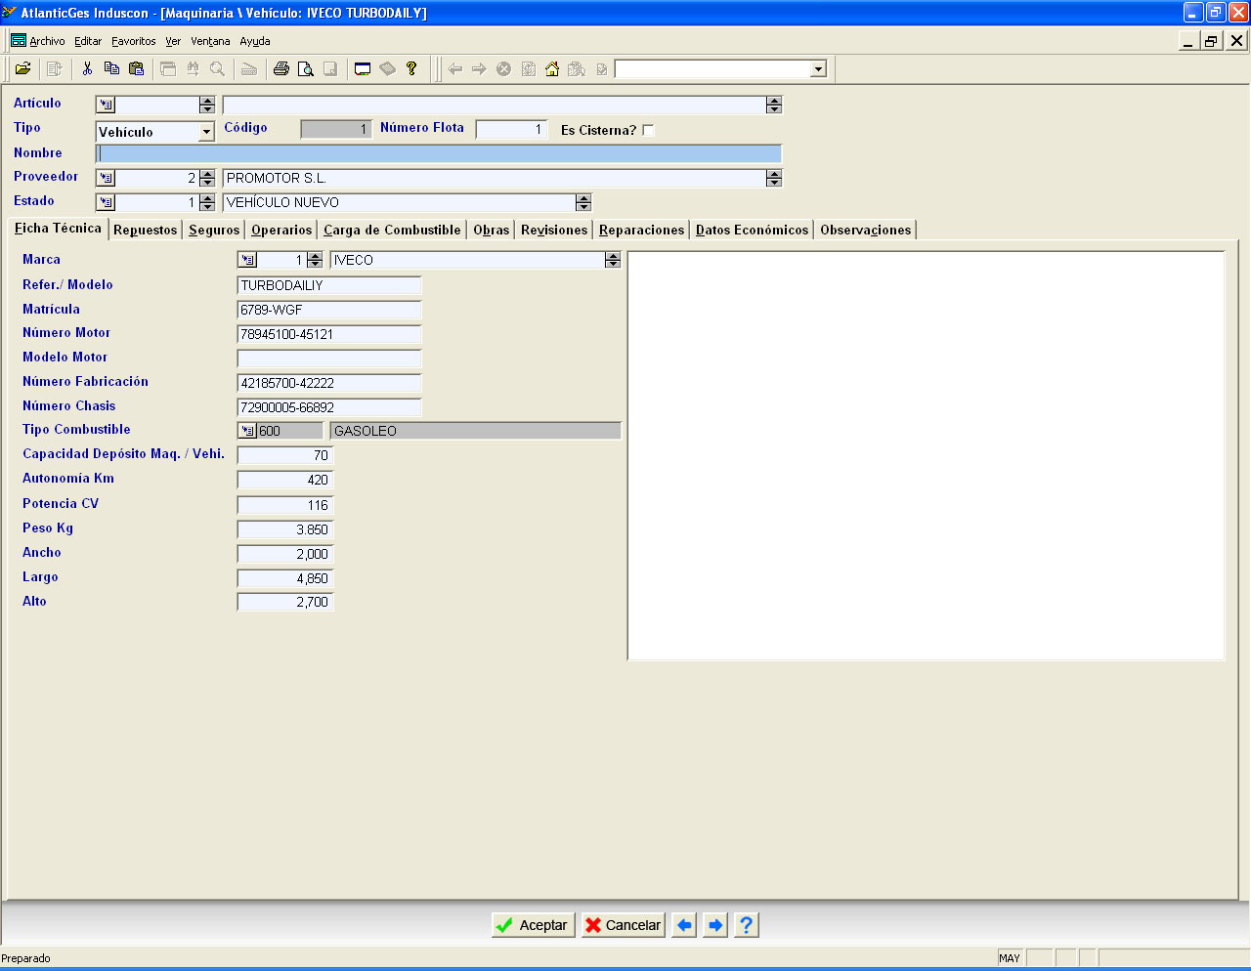Switch to the Observaciones tab

tap(865, 230)
